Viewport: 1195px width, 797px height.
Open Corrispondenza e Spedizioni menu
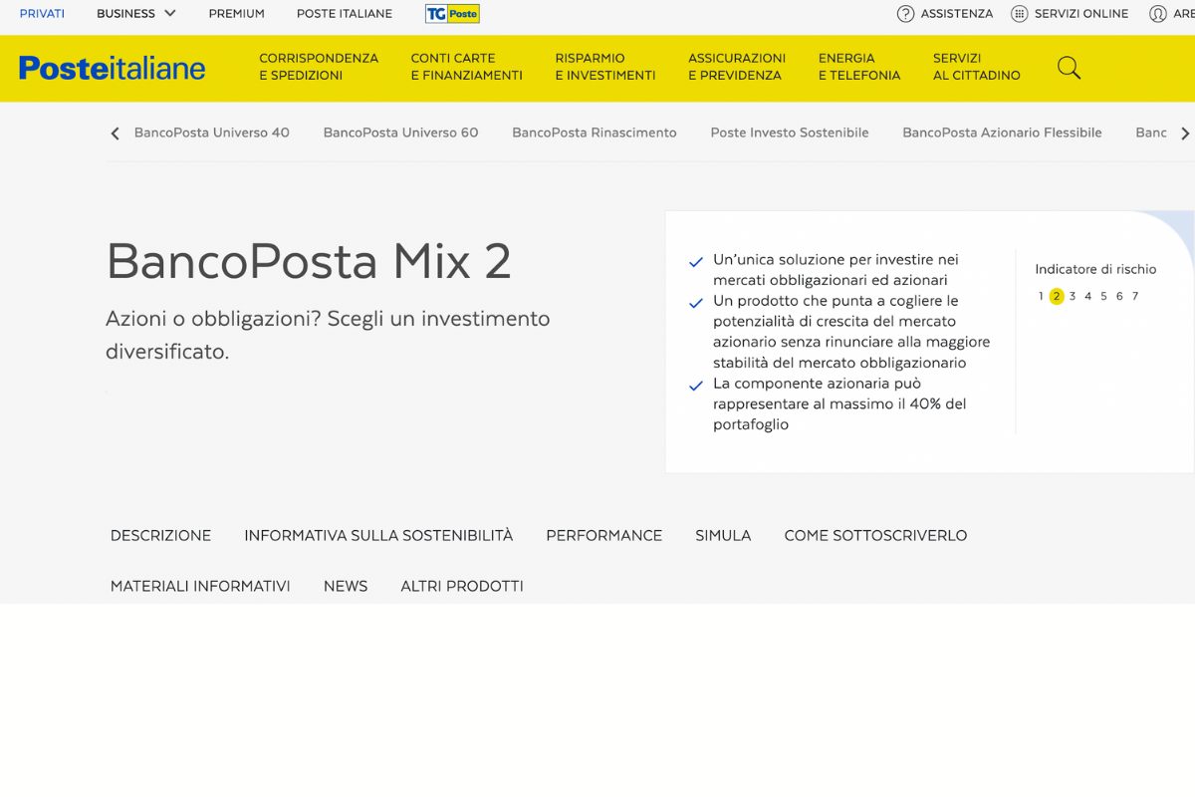[319, 67]
